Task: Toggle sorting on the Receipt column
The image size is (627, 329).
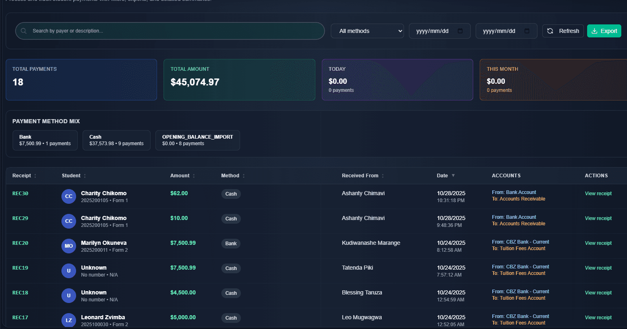Action: [34, 176]
